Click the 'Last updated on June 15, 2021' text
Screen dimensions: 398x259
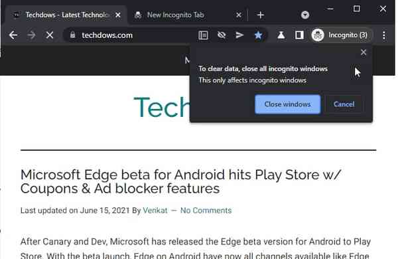coord(75,211)
